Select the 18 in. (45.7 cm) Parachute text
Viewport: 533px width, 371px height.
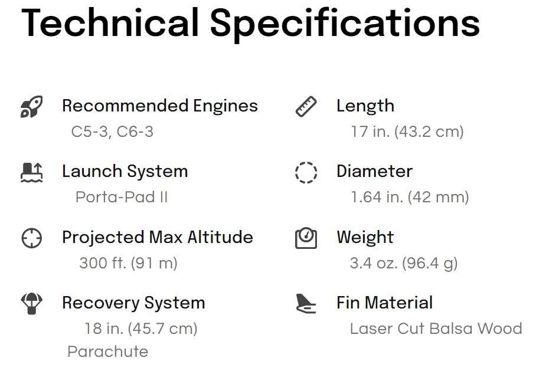click(x=133, y=340)
